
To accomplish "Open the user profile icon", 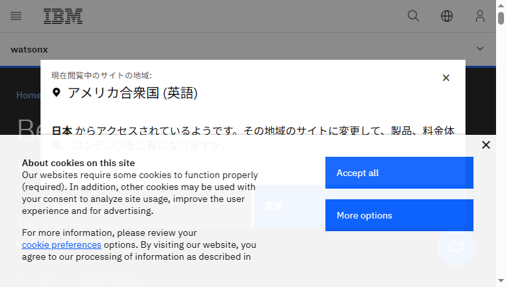I will (480, 16).
